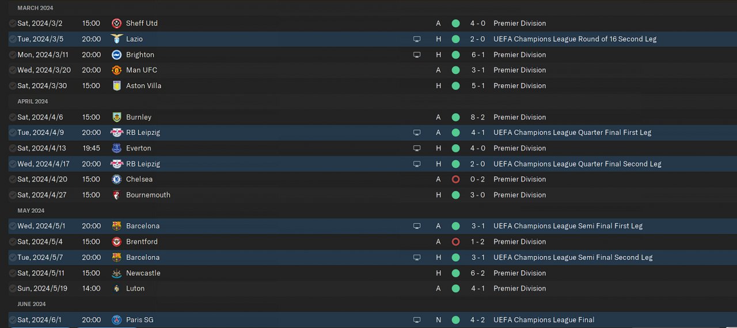The height and width of the screenshot is (328, 737).
Task: Toggle the check mark beside the Luton fixture
Action: click(13, 289)
